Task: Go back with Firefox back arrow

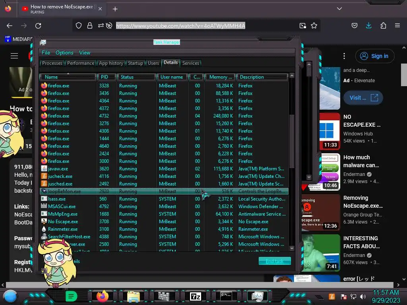Action: [x=10, y=26]
